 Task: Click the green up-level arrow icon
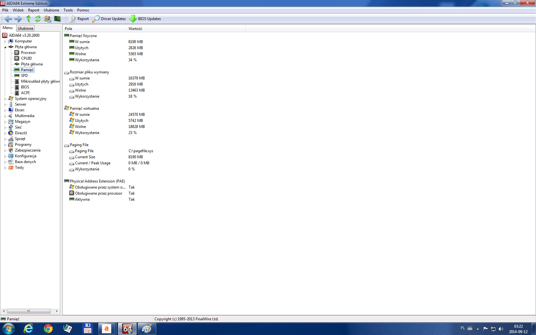tap(28, 19)
